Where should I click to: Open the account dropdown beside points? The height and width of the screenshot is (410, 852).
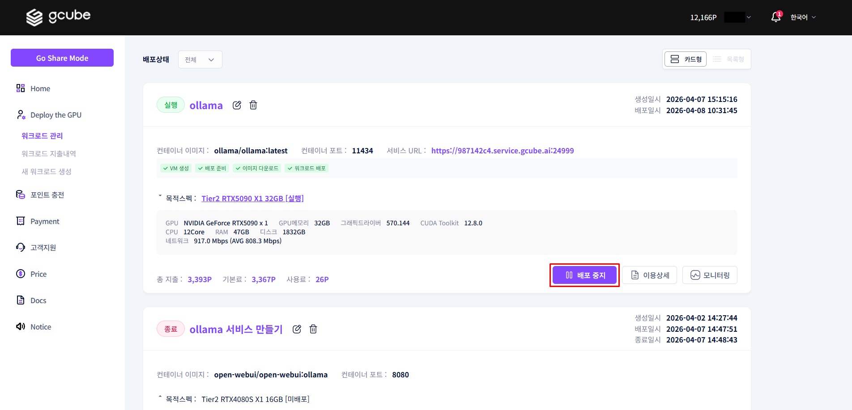[737, 17]
